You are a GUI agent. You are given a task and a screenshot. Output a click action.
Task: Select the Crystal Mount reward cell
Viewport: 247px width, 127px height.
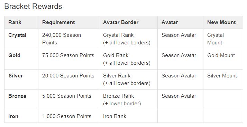[215, 39]
